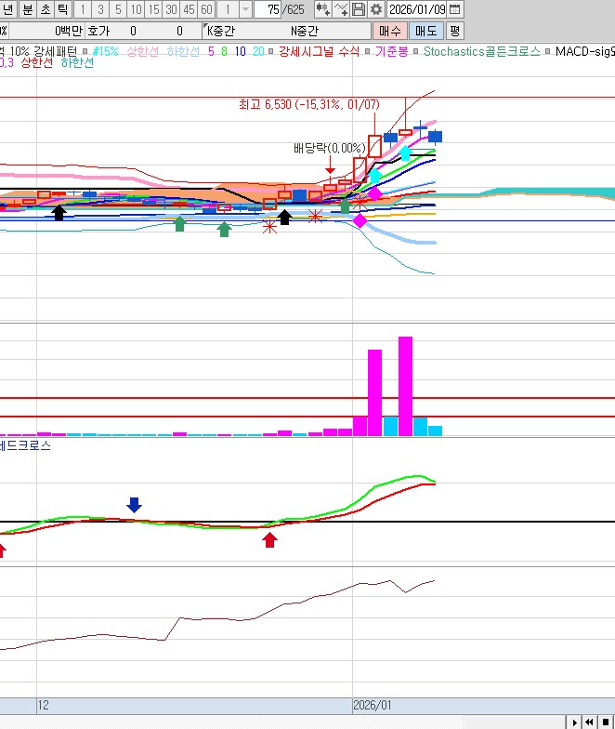The height and width of the screenshot is (729, 615).
Task: Click the moving average 20 legend label
Action: tap(258, 51)
